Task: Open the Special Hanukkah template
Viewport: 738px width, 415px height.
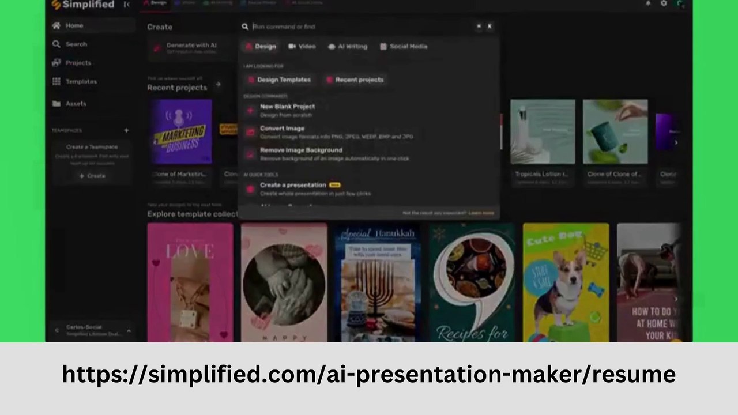Action: 378,282
